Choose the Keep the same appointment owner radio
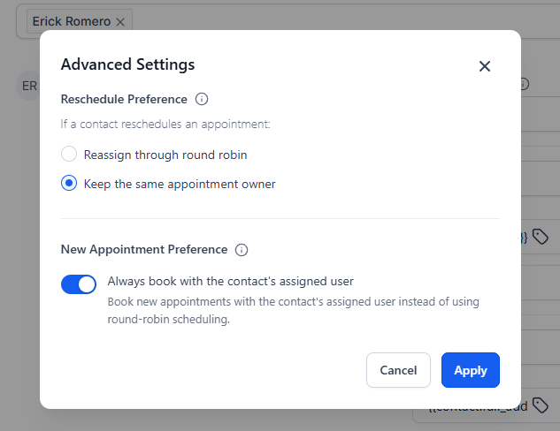This screenshot has height=431, width=560. pyautogui.click(x=69, y=184)
